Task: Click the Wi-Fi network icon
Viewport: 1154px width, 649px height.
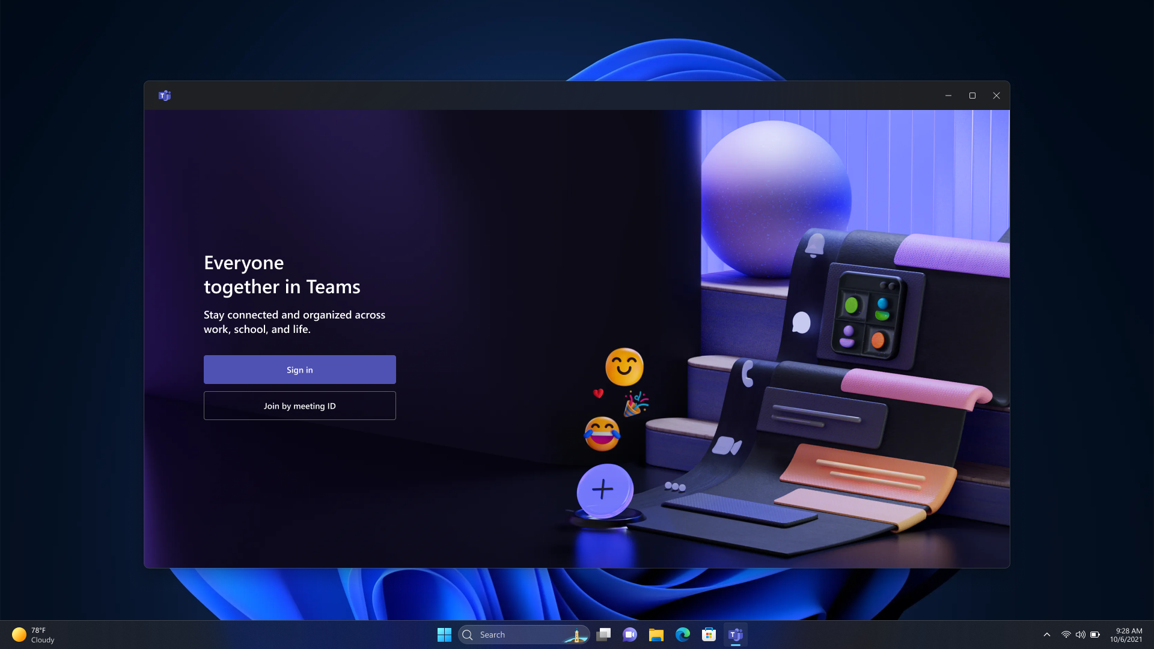Action: pos(1066,635)
